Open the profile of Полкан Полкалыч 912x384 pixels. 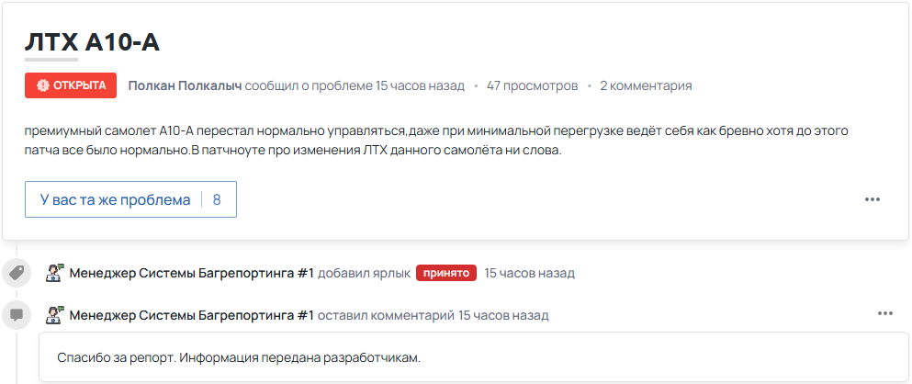coord(185,85)
